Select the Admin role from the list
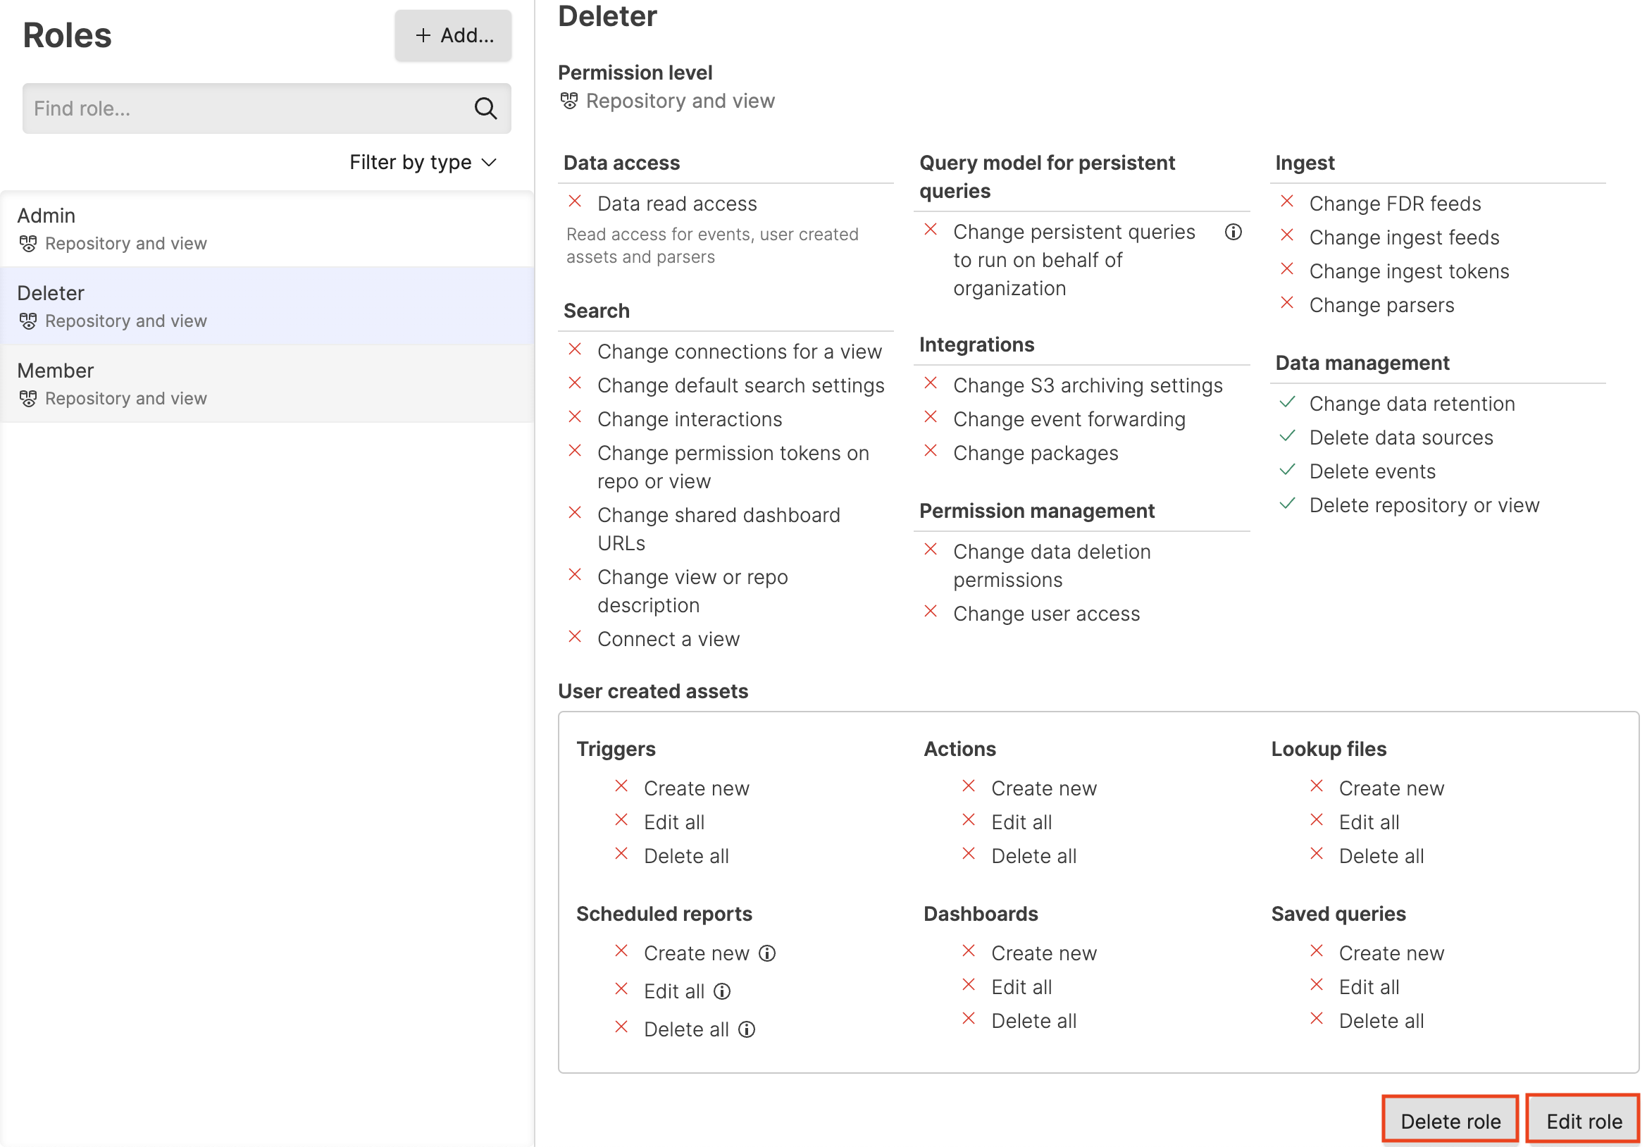 pyautogui.click(x=215, y=228)
